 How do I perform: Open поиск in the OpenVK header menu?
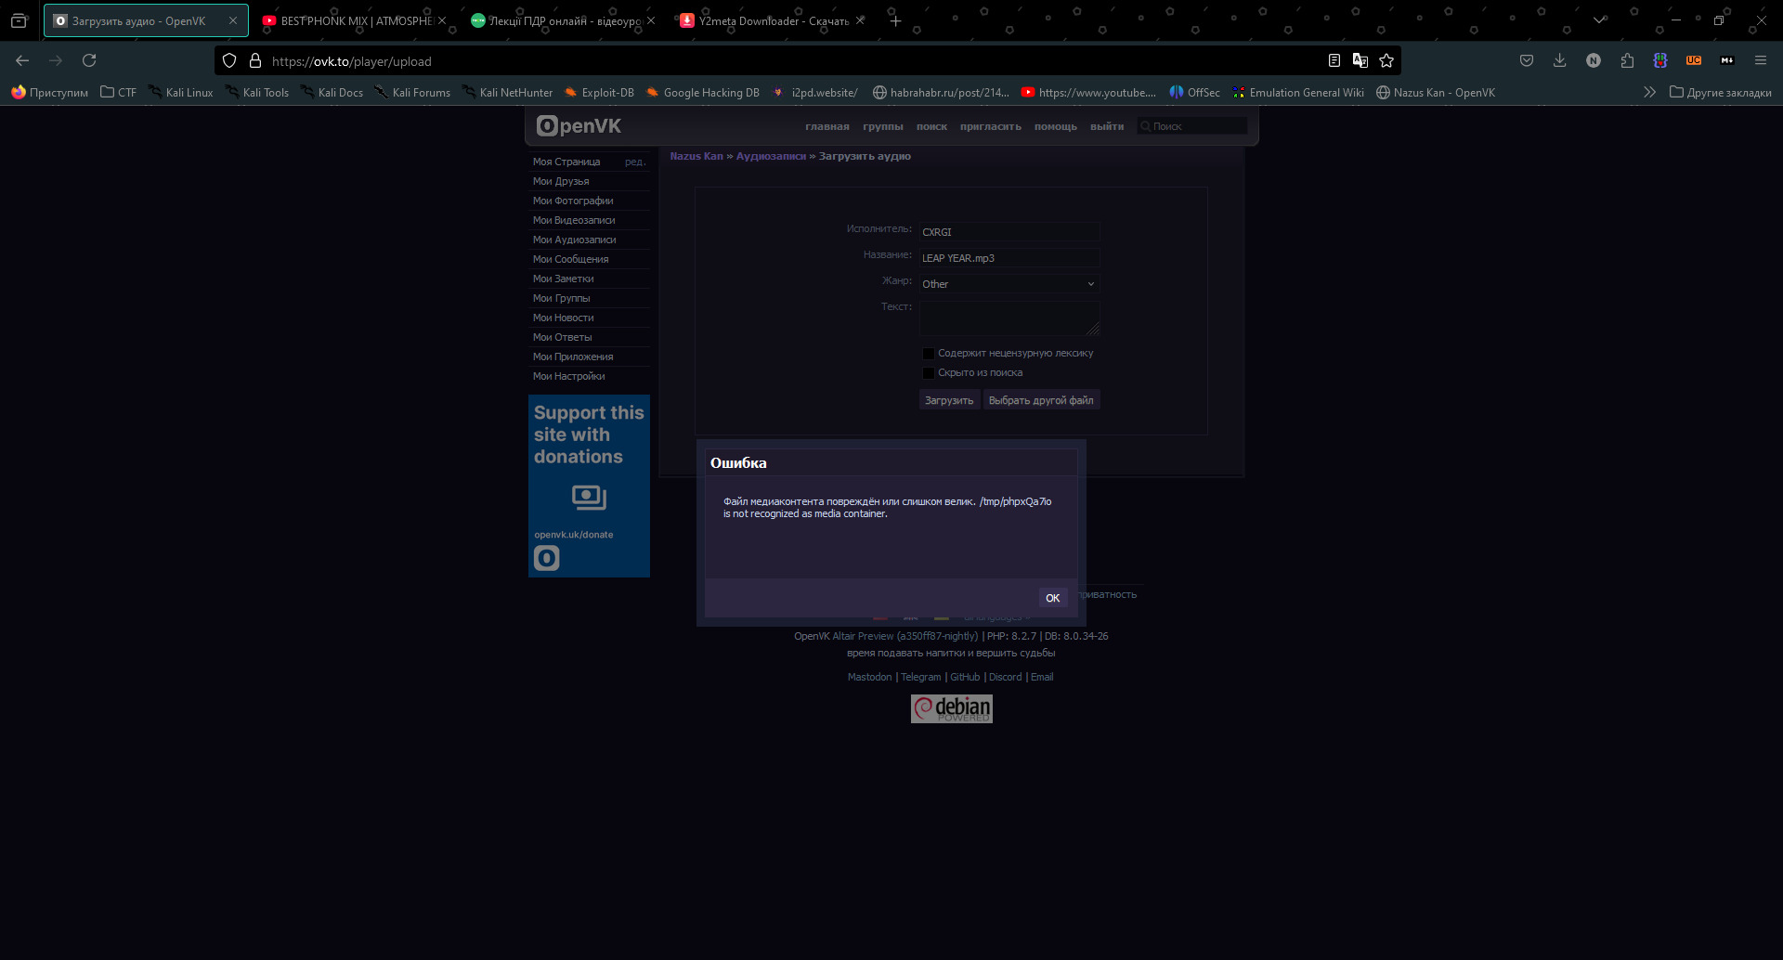[x=931, y=126]
